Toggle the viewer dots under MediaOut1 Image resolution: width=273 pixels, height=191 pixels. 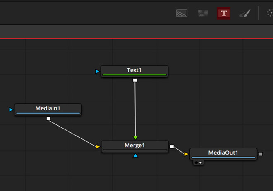[198, 162]
